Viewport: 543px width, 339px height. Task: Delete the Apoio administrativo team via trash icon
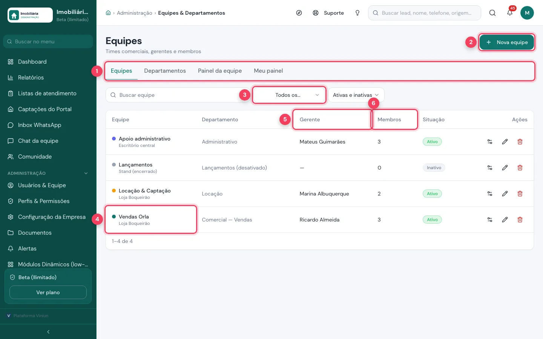click(x=520, y=142)
